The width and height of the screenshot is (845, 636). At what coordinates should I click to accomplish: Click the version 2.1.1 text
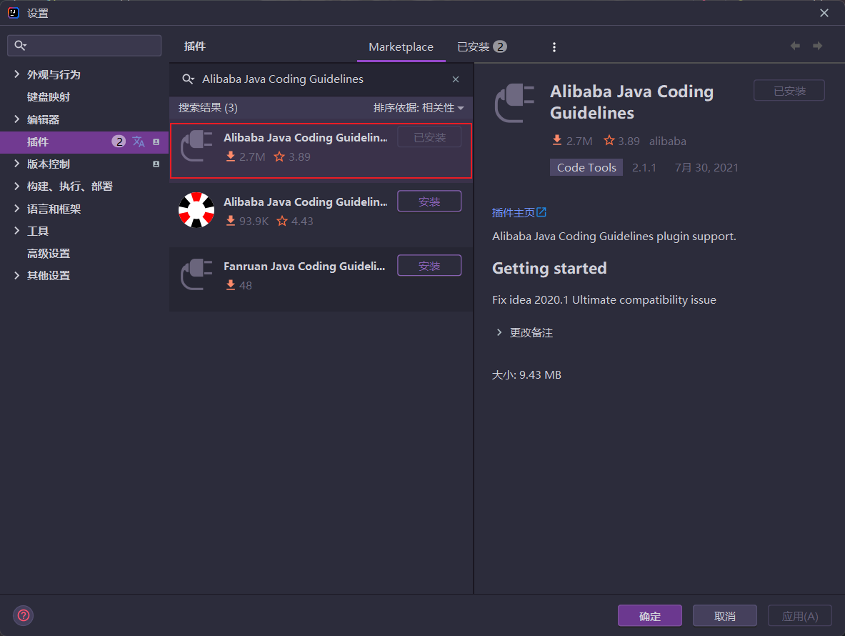[x=644, y=168]
